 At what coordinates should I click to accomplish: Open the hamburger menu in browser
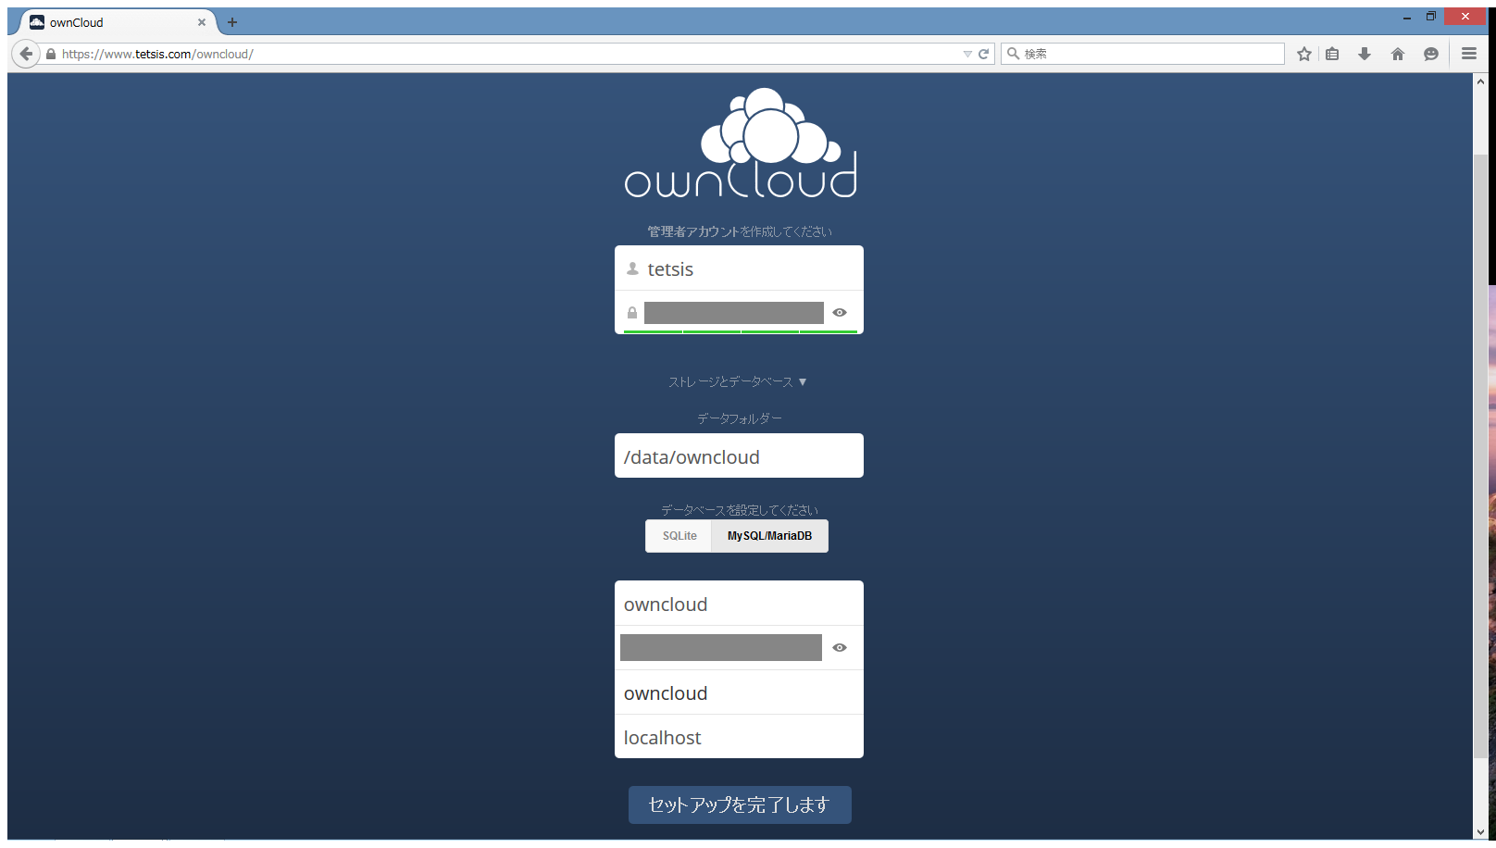[x=1469, y=54]
